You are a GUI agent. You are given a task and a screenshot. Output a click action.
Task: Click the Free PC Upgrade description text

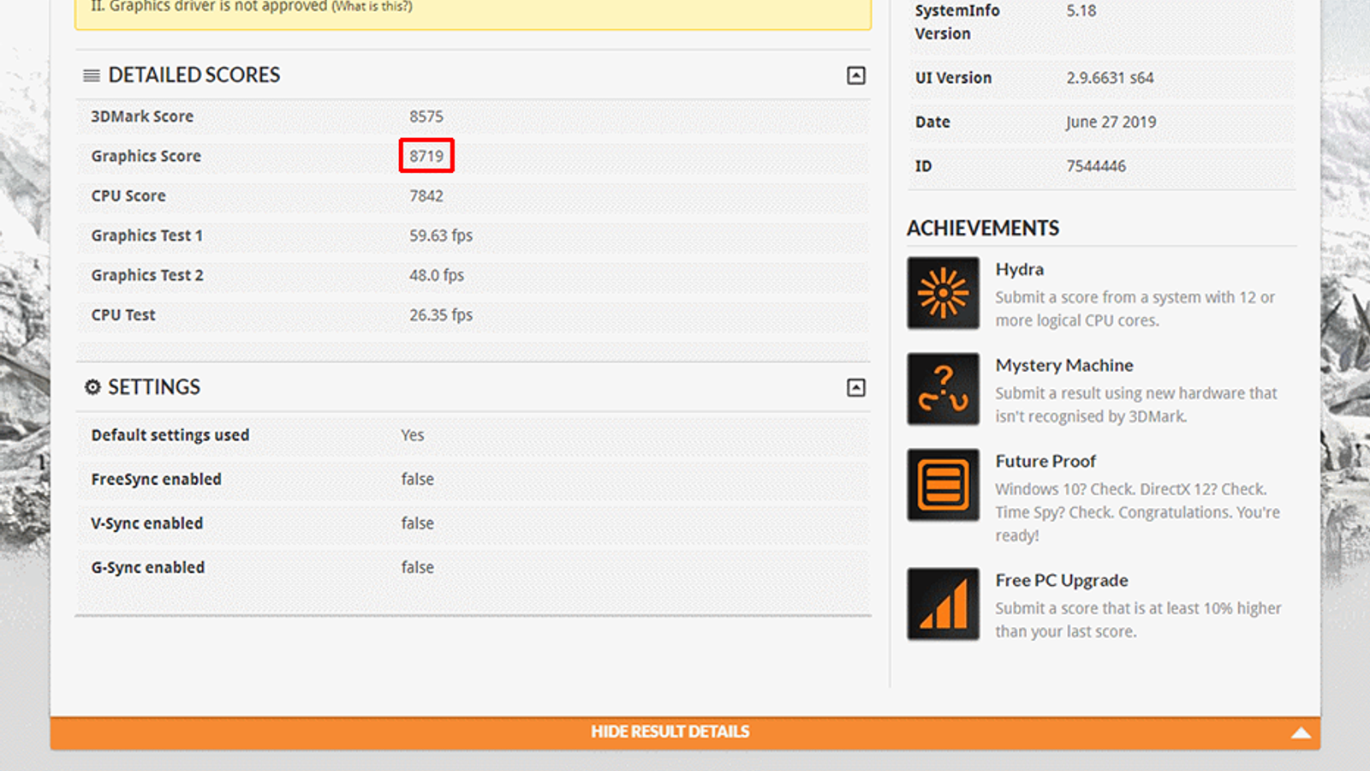pyautogui.click(x=1139, y=619)
